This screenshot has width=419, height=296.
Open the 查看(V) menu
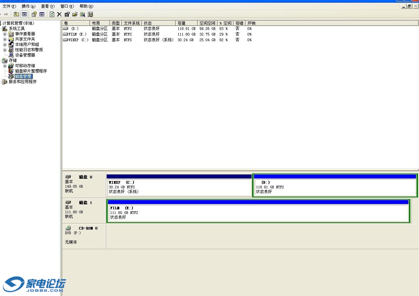click(48, 6)
